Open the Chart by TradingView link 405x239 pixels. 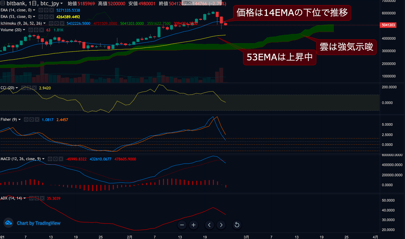coord(38,223)
